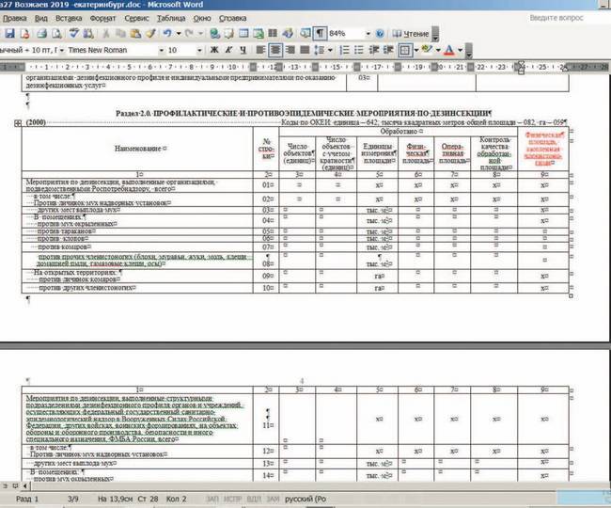Apply Underline formatting (Ч)
This screenshot has width=611, height=508.
tap(244, 49)
